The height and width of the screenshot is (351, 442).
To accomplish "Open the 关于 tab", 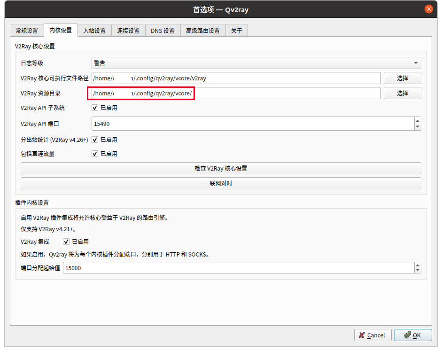I will (x=237, y=31).
